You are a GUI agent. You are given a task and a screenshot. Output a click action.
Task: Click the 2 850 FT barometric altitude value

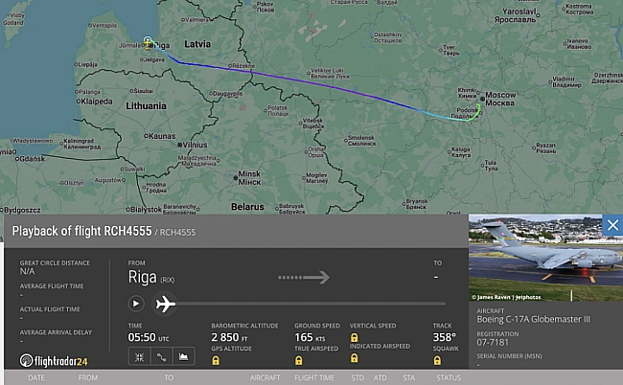(x=229, y=337)
